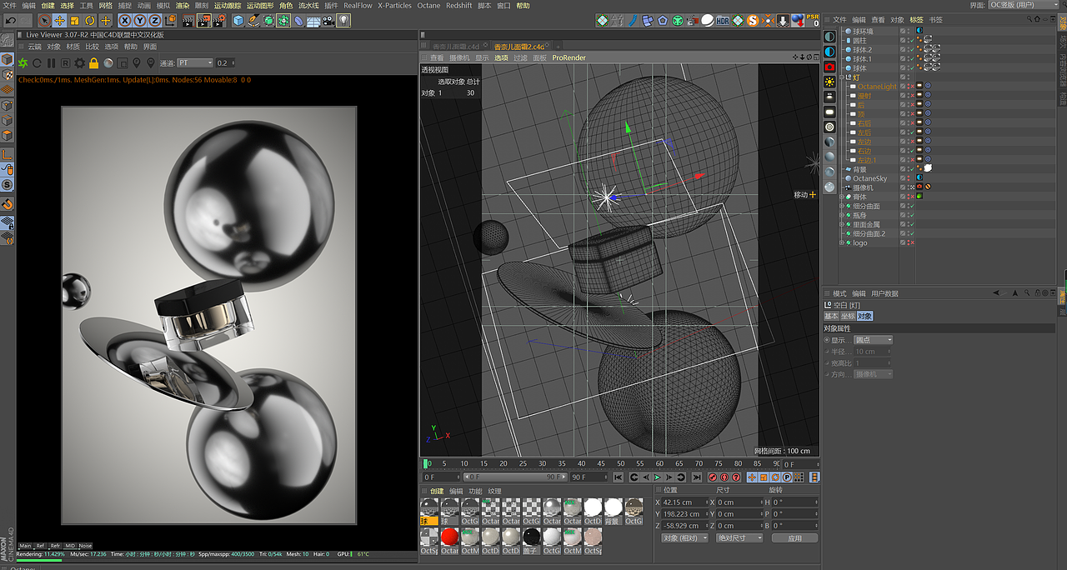Activate the Rotate tool in top toolbar
Image resolution: width=1067 pixels, height=570 pixels.
[x=90, y=21]
